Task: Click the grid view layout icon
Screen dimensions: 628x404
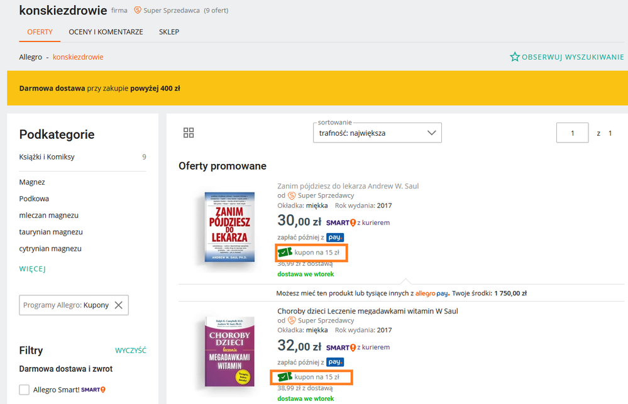Action: tap(189, 133)
